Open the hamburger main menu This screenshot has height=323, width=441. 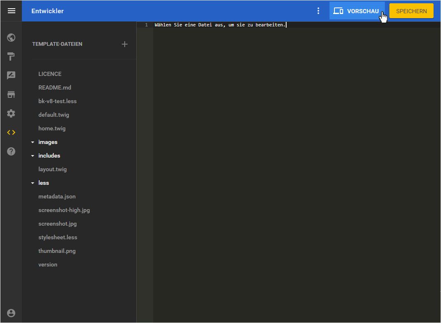(11, 11)
